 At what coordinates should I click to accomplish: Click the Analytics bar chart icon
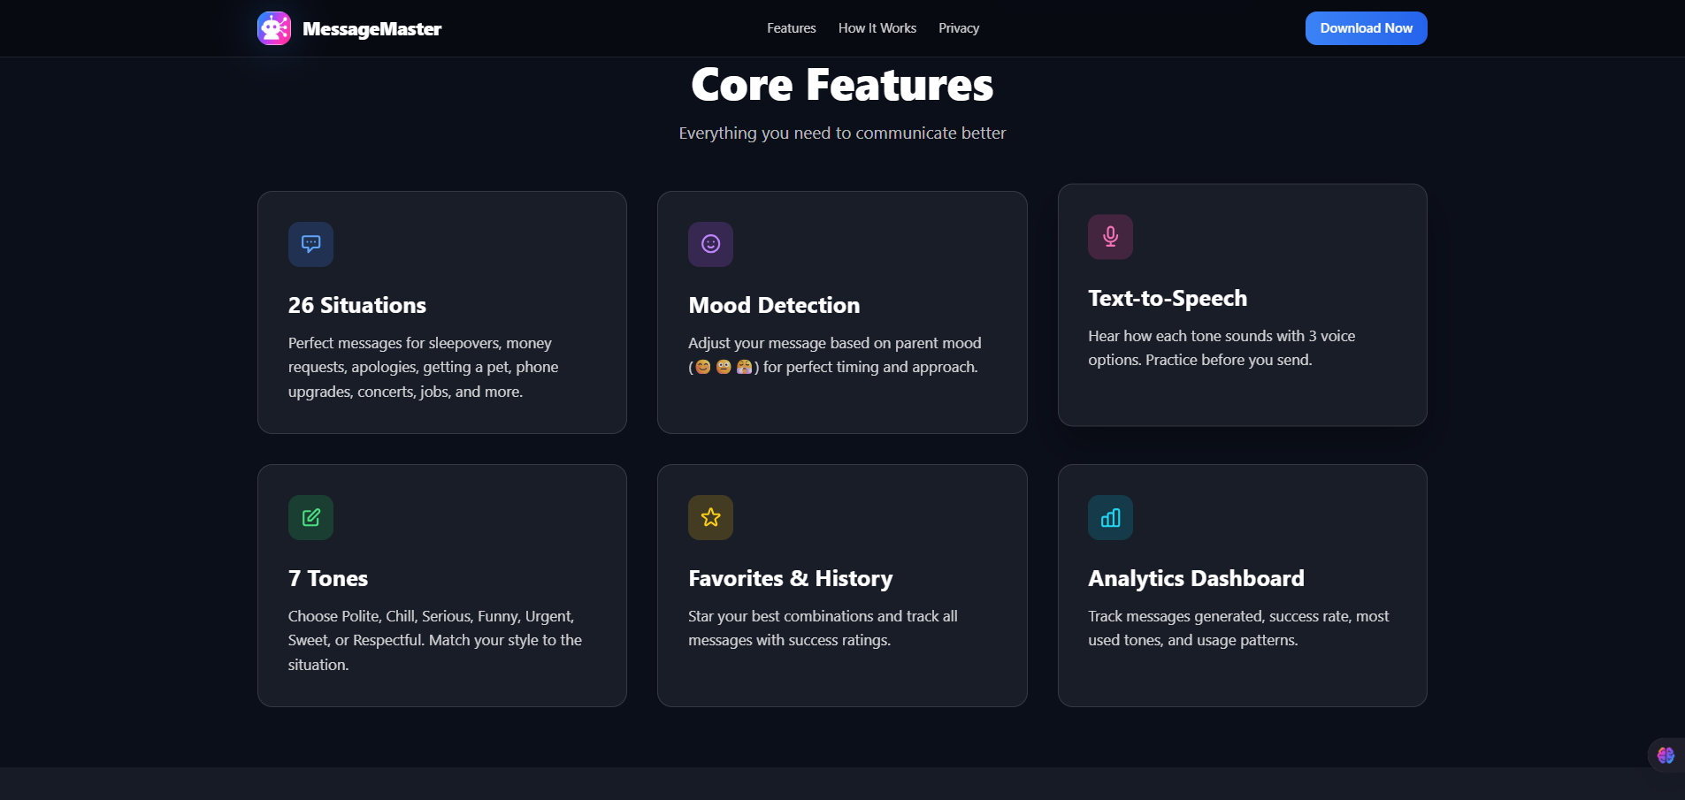pos(1110,517)
